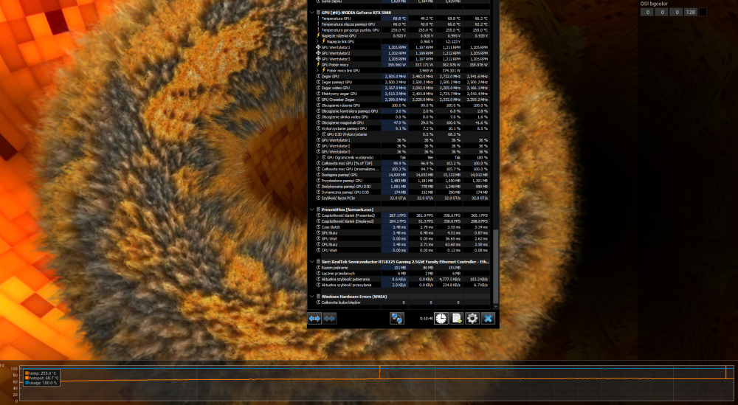The image size is (738, 405).
Task: Click the shrink columns inward arrows icon
Action: (329, 319)
